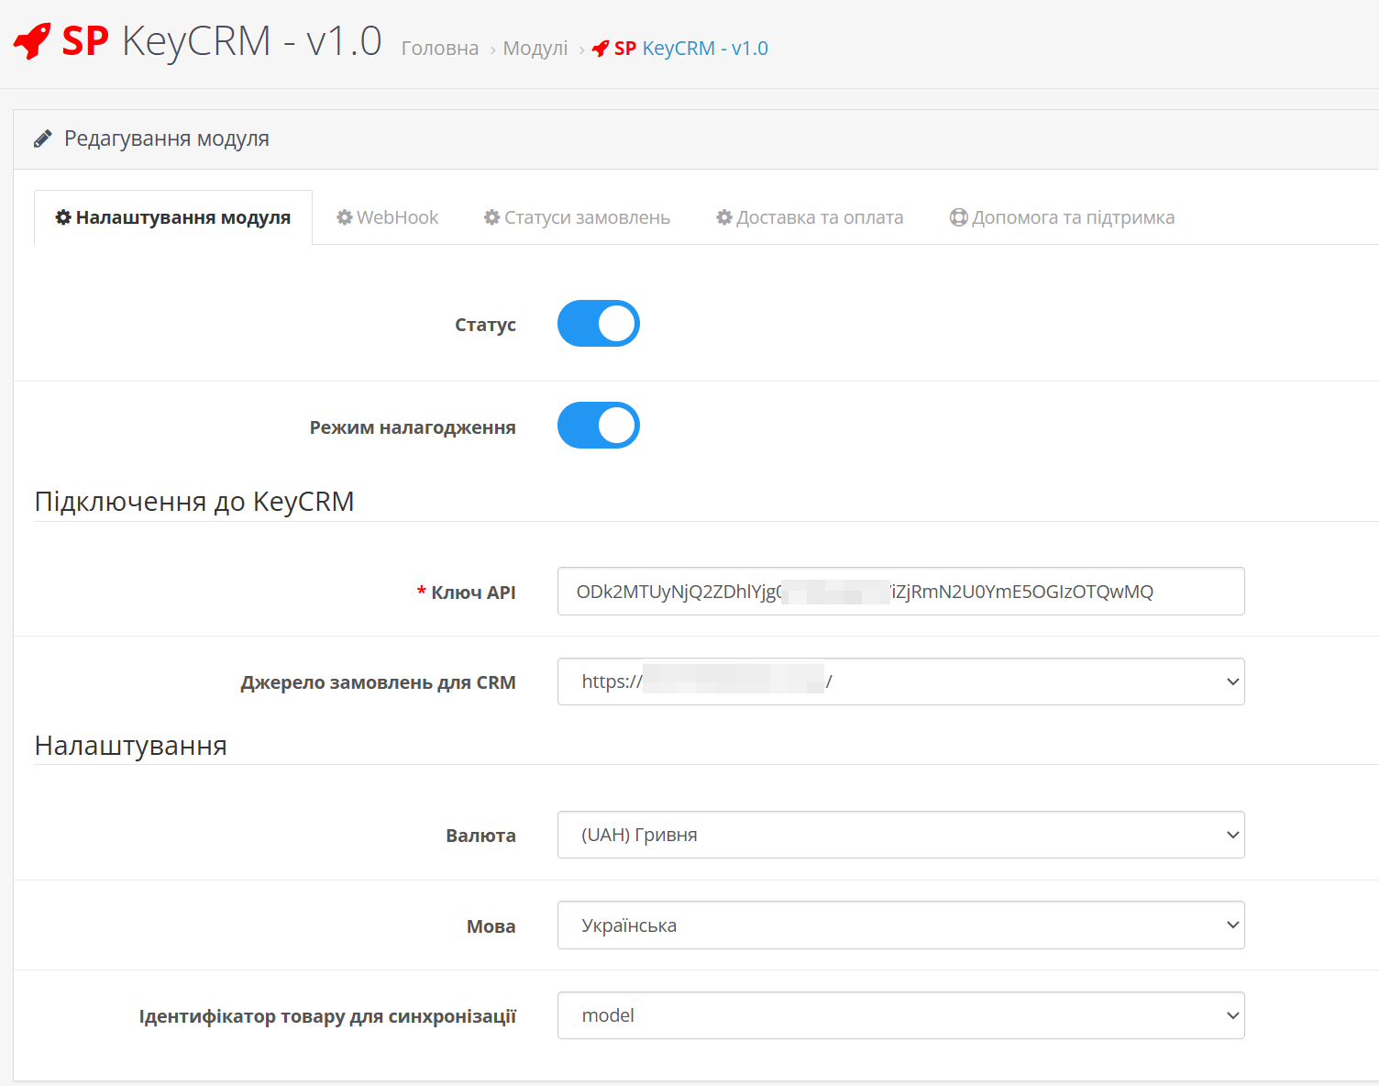Click lifebuoy icon on Допомога та підтримка tab
This screenshot has height=1086, width=1379.
(x=959, y=217)
